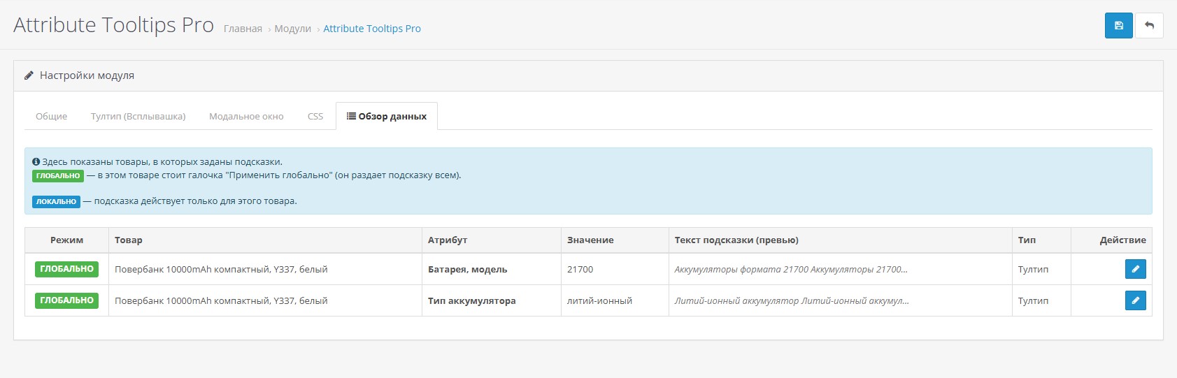Edit the Тип аккумулятора tooltip row
Viewport: 1177px width, 378px height.
coord(1135,300)
